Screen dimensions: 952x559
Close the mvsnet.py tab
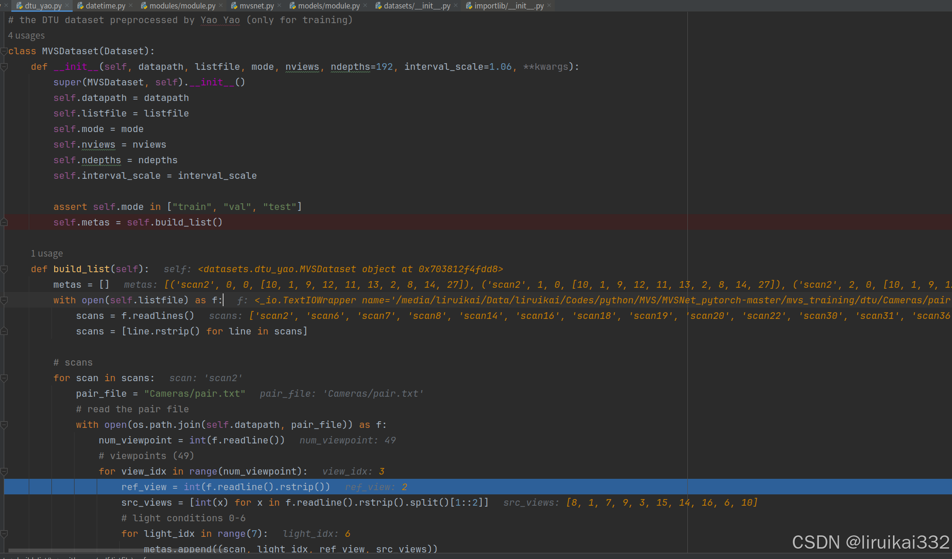tap(279, 6)
